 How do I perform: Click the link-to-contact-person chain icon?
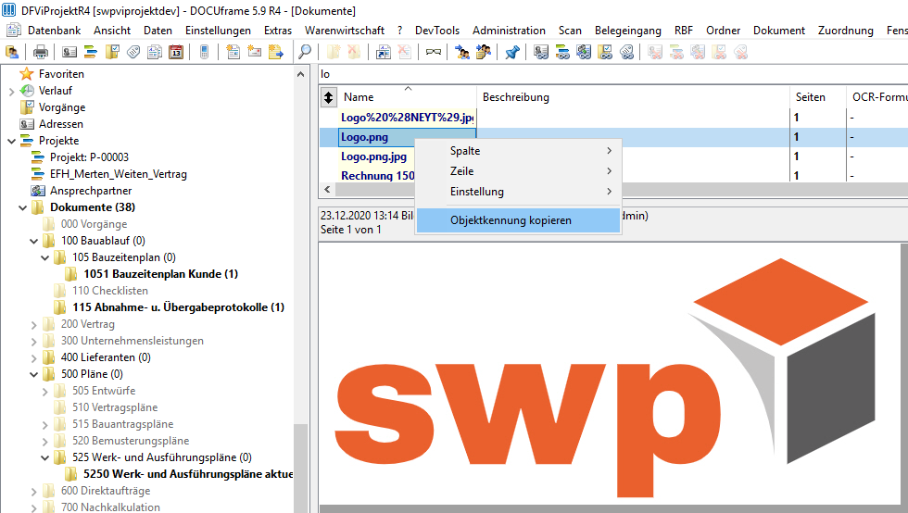click(x=584, y=53)
